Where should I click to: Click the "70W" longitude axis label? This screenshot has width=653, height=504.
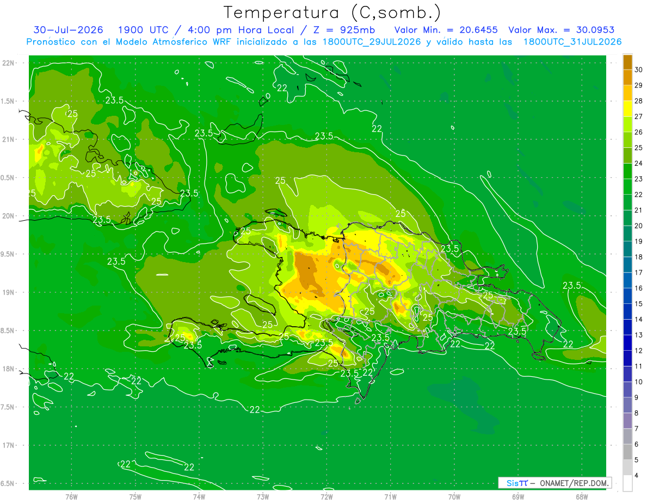coord(454,496)
